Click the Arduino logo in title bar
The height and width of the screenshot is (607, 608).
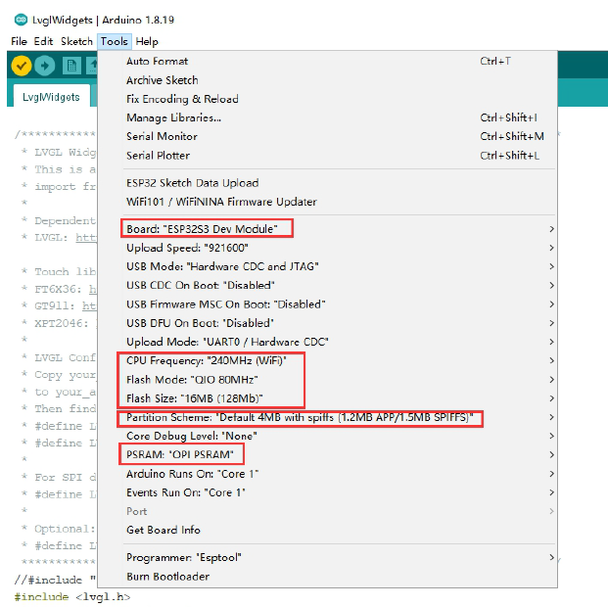[x=21, y=19]
